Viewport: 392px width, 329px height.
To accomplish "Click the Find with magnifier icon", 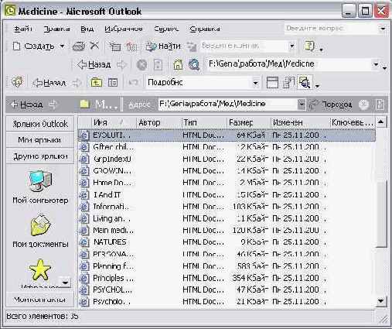I will point(305,82).
